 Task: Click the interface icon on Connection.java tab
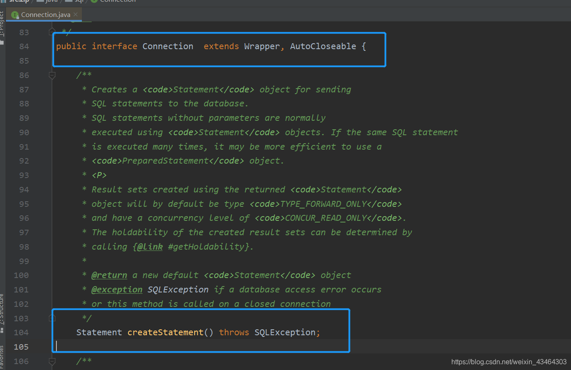(15, 14)
